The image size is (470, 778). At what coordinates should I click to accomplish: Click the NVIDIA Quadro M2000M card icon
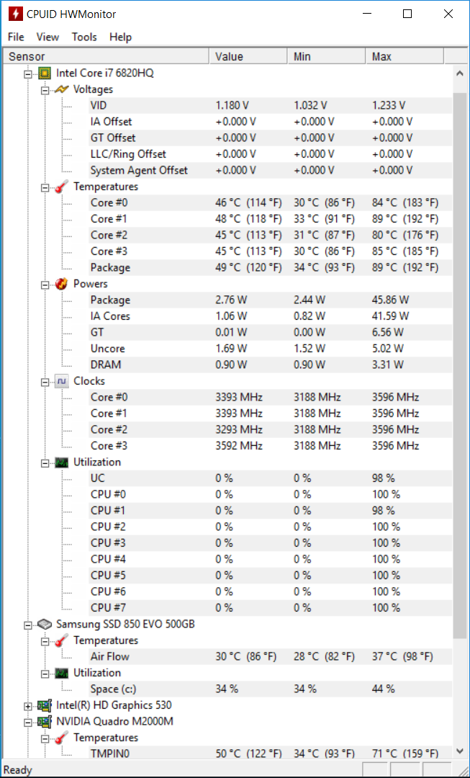pos(45,721)
